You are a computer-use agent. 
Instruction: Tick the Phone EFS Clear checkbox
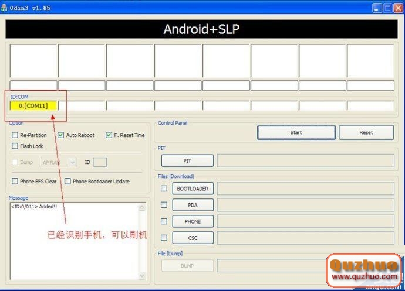15,181
